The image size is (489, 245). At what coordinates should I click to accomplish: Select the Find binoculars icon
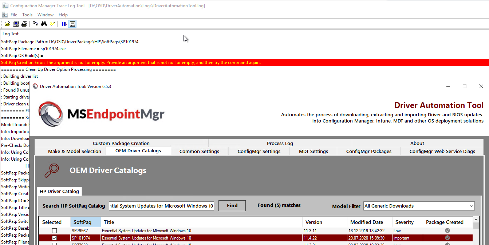click(44, 24)
